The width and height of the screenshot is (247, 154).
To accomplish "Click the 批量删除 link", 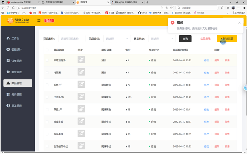I will [205, 38].
